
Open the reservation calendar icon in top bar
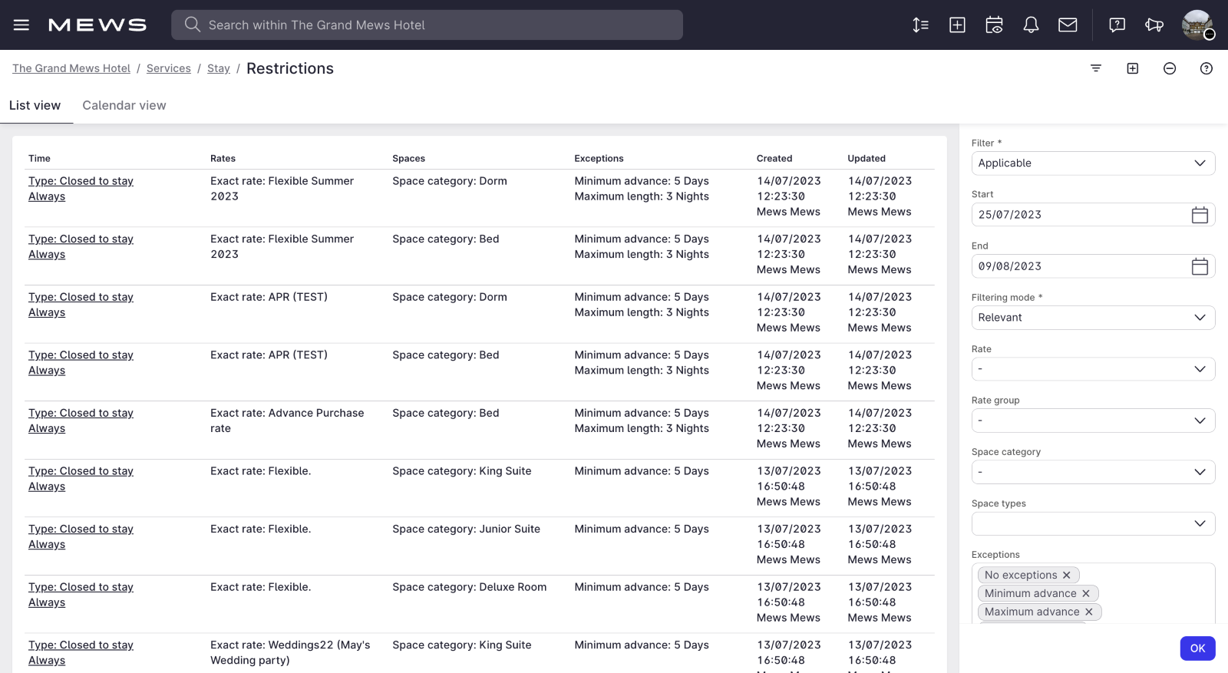tap(994, 25)
